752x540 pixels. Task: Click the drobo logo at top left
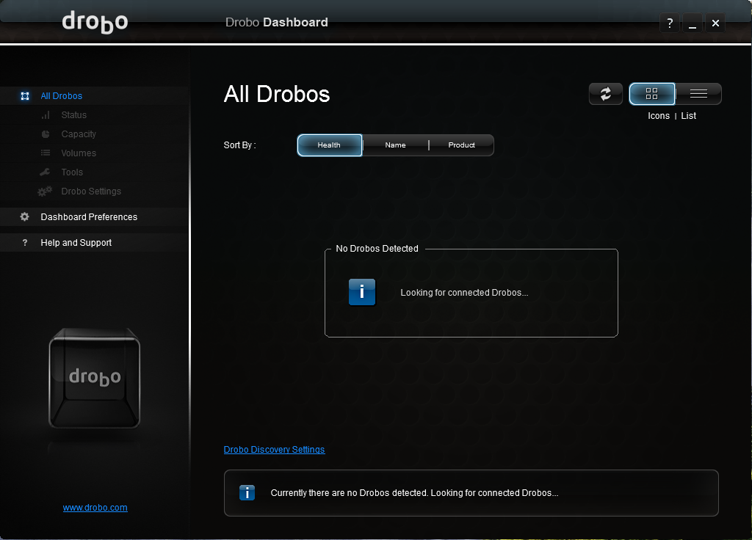(x=95, y=22)
